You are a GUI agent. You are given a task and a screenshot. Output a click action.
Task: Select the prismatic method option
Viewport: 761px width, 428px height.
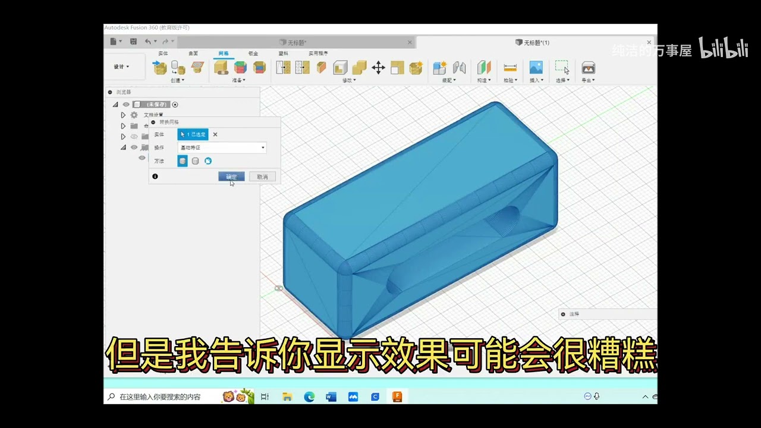point(195,161)
